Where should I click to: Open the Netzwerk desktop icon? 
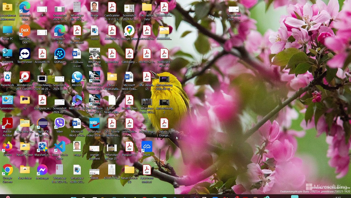tap(7, 56)
